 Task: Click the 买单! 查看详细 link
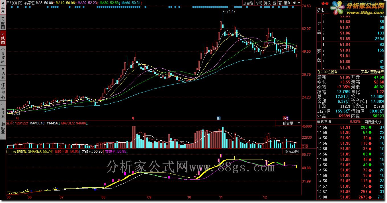[x=372, y=72]
